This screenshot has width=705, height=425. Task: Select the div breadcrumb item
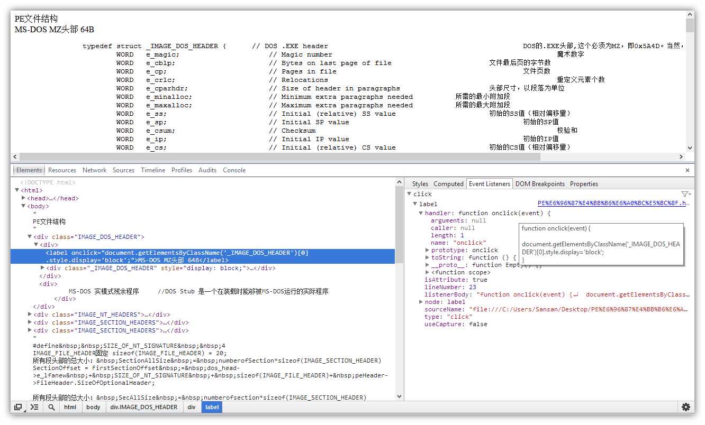(x=192, y=407)
